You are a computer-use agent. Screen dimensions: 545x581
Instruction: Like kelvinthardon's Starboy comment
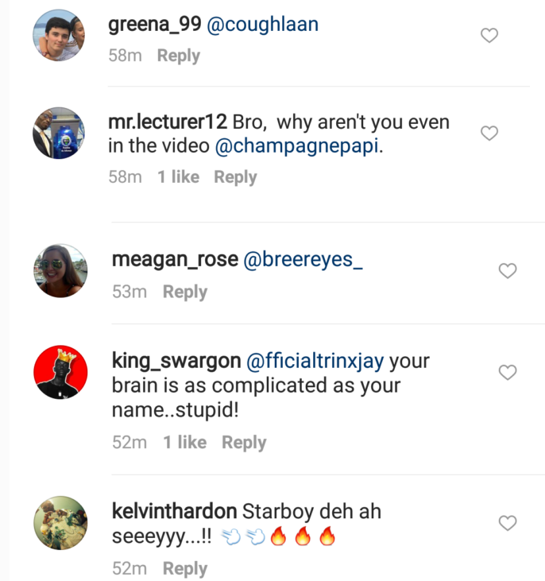pos(507,522)
